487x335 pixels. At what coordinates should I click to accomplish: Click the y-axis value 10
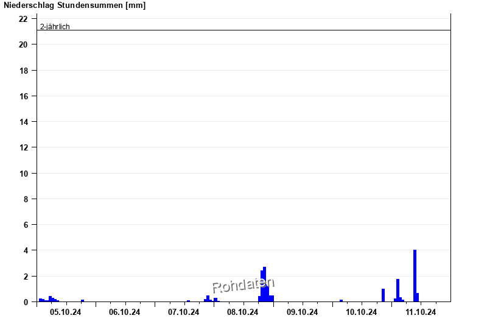click(x=23, y=173)
